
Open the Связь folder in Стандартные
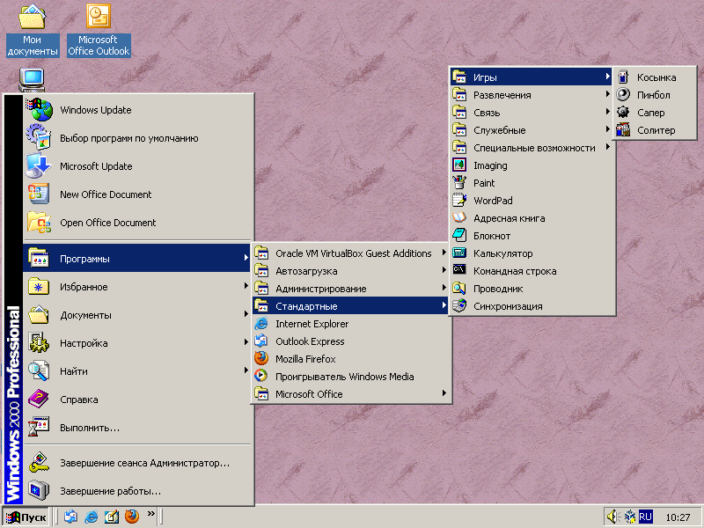[x=532, y=113]
